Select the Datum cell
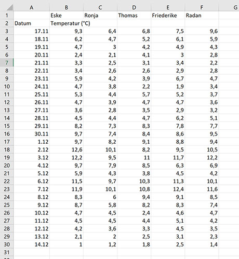Screen dimensions: 239x259 click(32, 23)
